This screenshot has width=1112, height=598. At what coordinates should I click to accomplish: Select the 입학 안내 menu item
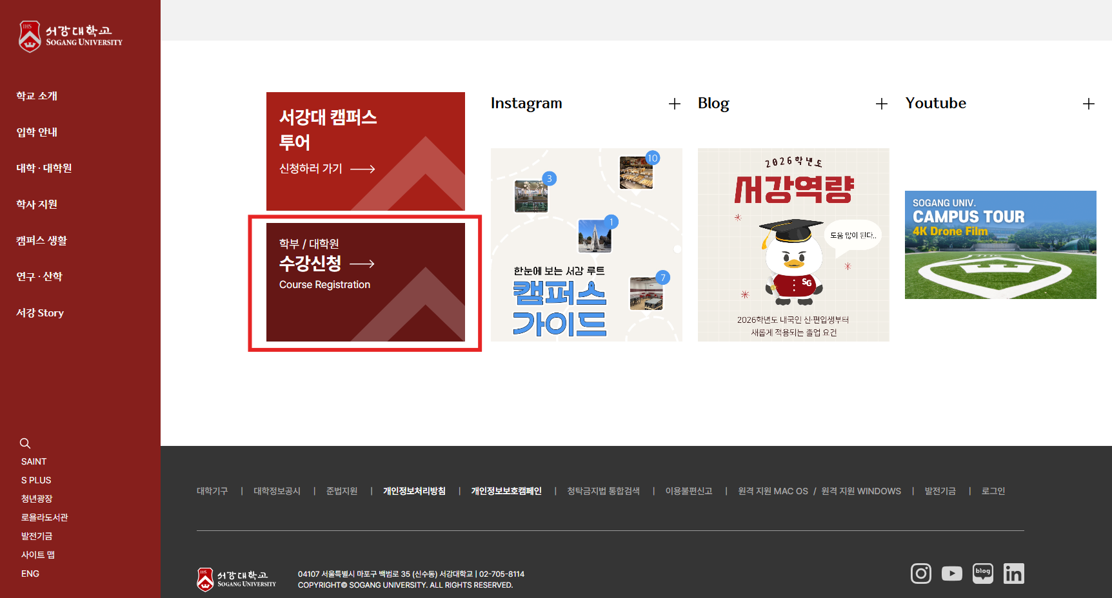[37, 132]
